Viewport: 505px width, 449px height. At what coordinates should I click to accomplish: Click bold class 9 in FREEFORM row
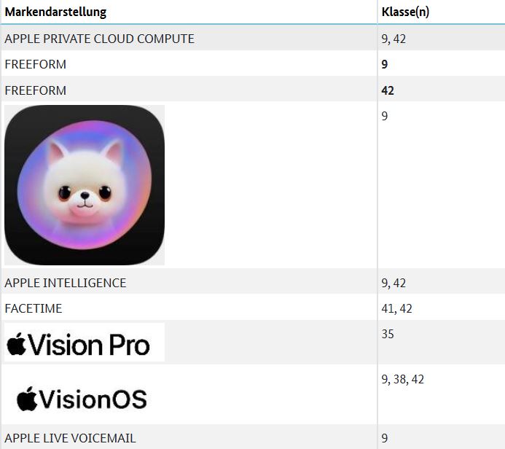coord(385,64)
